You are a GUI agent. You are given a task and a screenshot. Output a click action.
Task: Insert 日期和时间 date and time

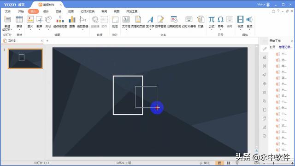coord(174,19)
